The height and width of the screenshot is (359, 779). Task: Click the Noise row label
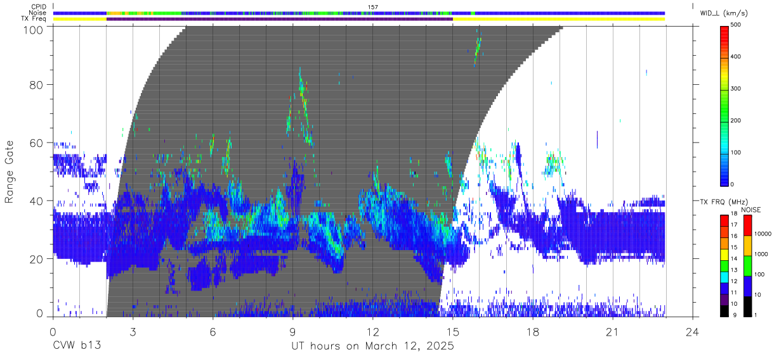pos(38,13)
